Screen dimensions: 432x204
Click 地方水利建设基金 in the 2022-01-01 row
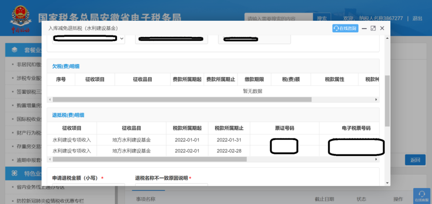(132, 140)
